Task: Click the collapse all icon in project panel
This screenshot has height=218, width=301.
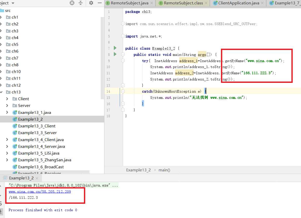Action: tap(81, 3)
